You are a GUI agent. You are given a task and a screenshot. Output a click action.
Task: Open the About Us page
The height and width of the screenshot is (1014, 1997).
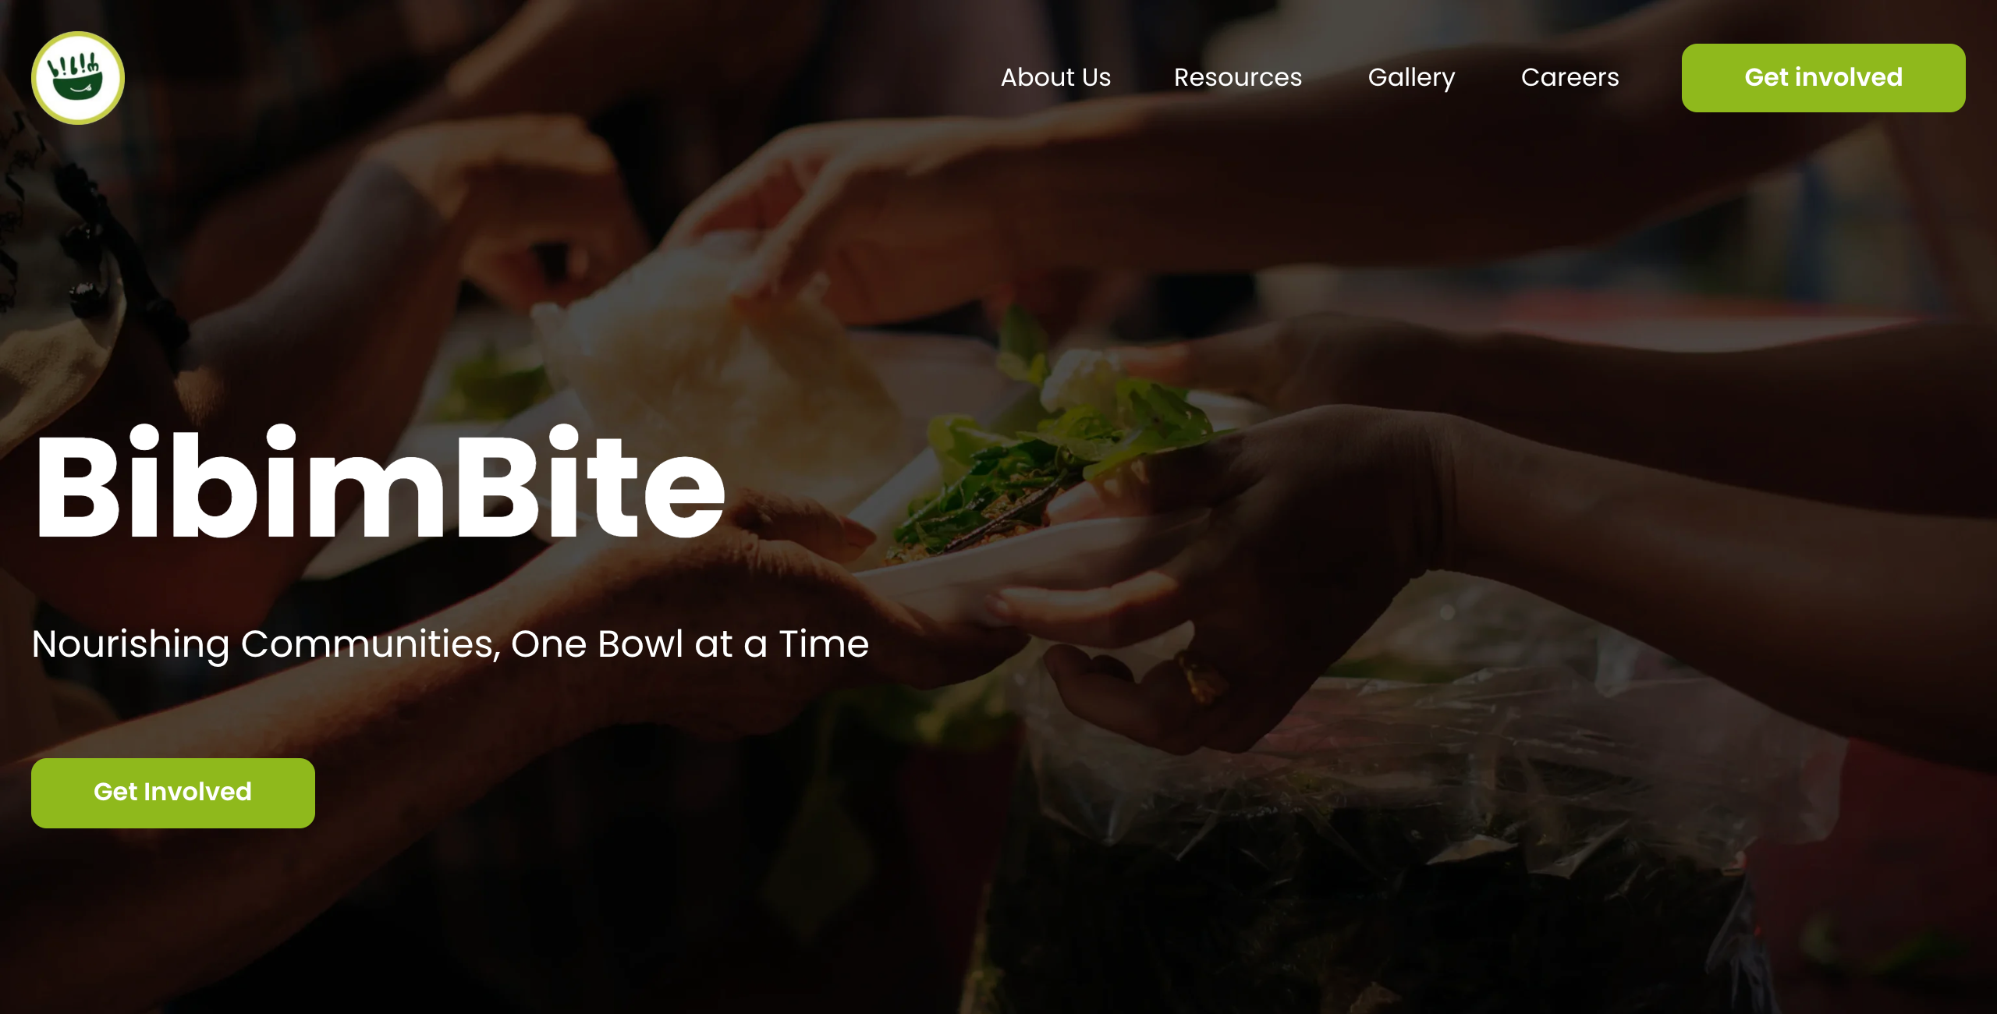tap(1055, 77)
